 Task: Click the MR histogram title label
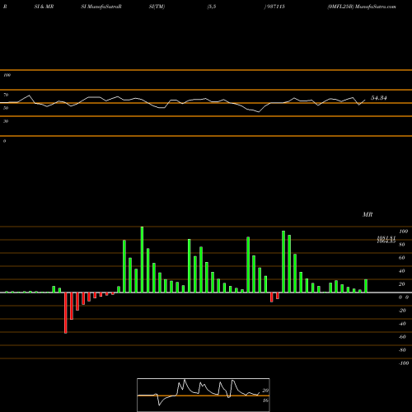[368, 214]
